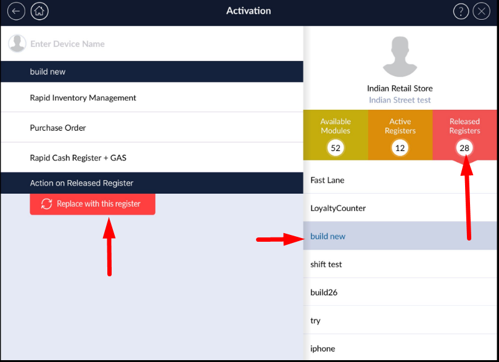Select Rapid Inventory Management module
Image resolution: width=499 pixels, height=362 pixels.
[83, 97]
